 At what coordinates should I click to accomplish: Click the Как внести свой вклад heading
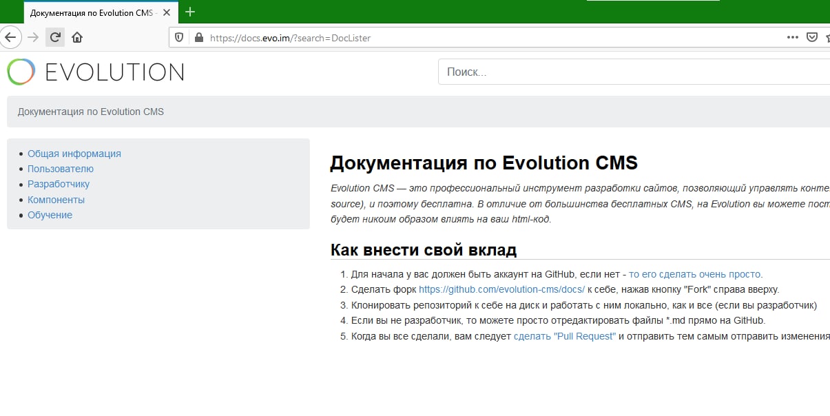[x=424, y=249]
